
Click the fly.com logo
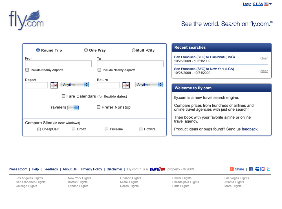pos(26,20)
